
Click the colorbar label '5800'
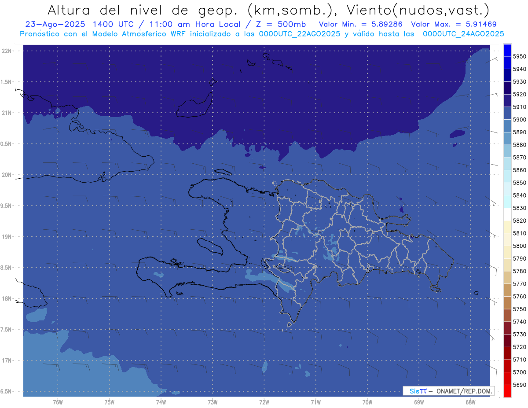click(520, 246)
